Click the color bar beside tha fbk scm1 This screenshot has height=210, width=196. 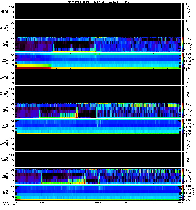[x=183, y=61]
